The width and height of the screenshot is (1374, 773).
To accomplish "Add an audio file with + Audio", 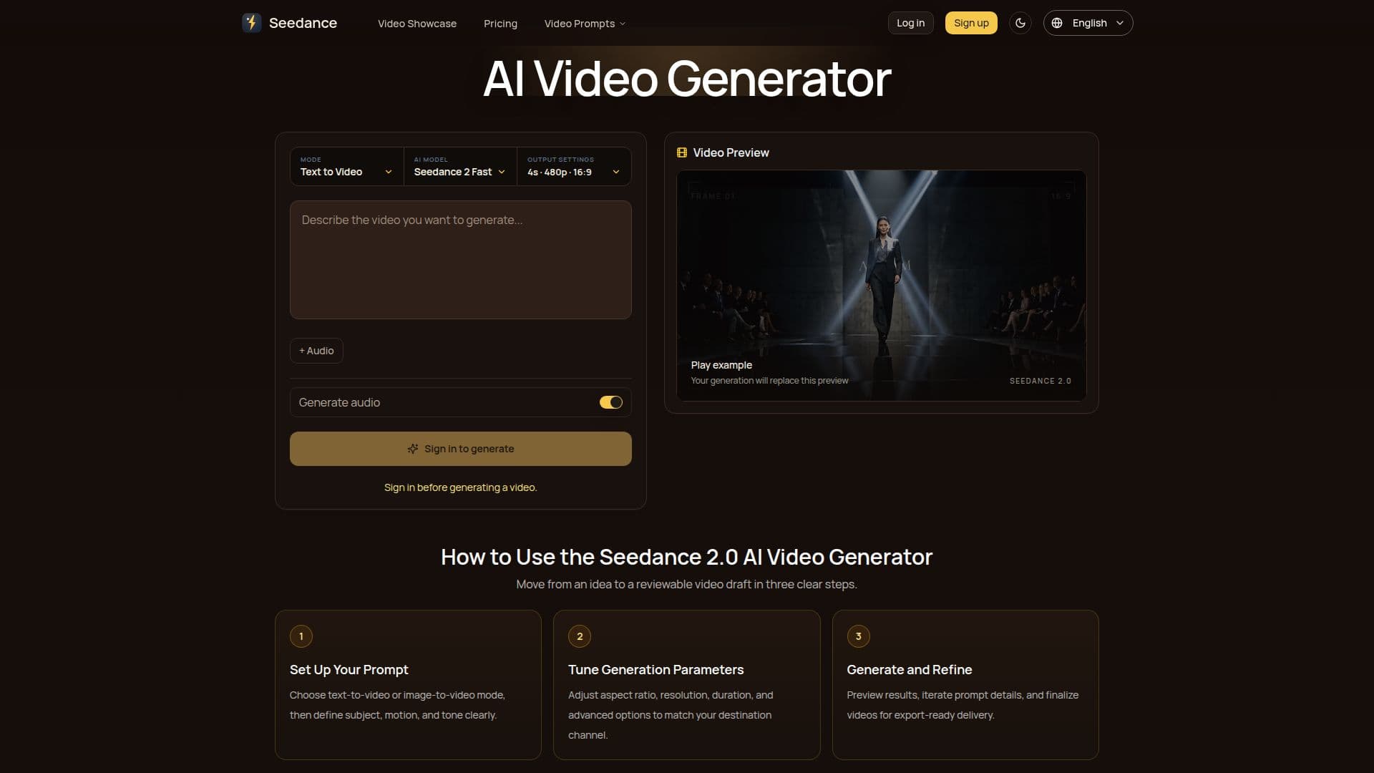I will point(316,351).
